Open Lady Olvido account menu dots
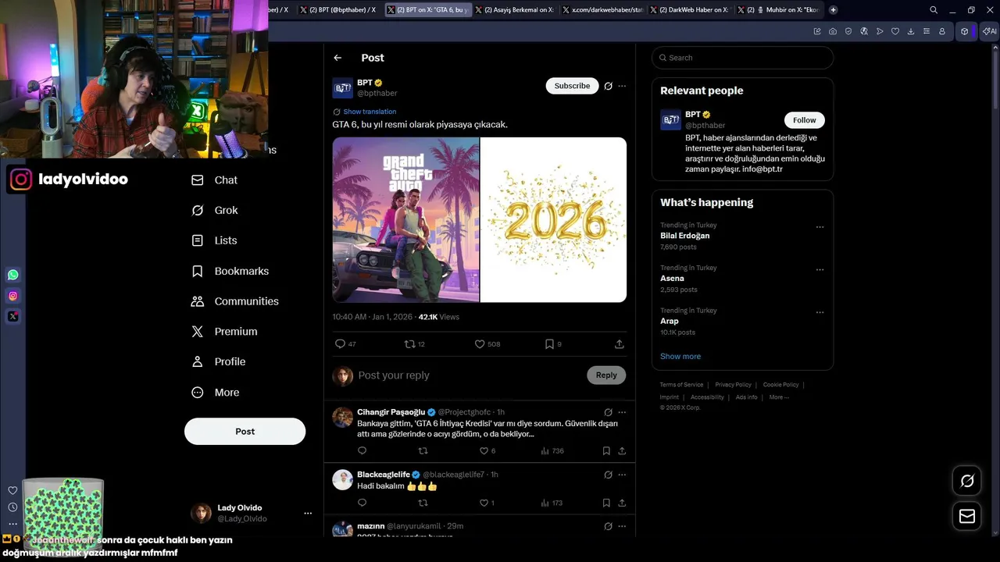This screenshot has width=1000, height=562. (308, 514)
